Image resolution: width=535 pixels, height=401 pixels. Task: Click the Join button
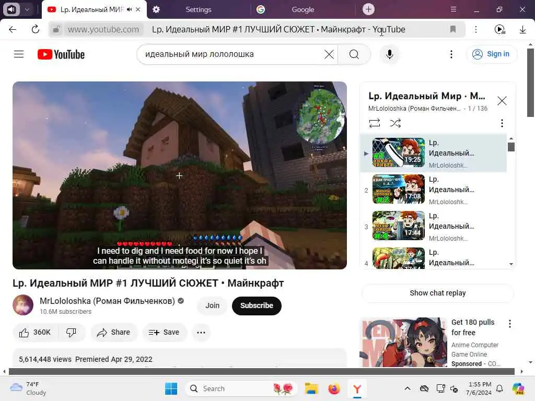212,305
